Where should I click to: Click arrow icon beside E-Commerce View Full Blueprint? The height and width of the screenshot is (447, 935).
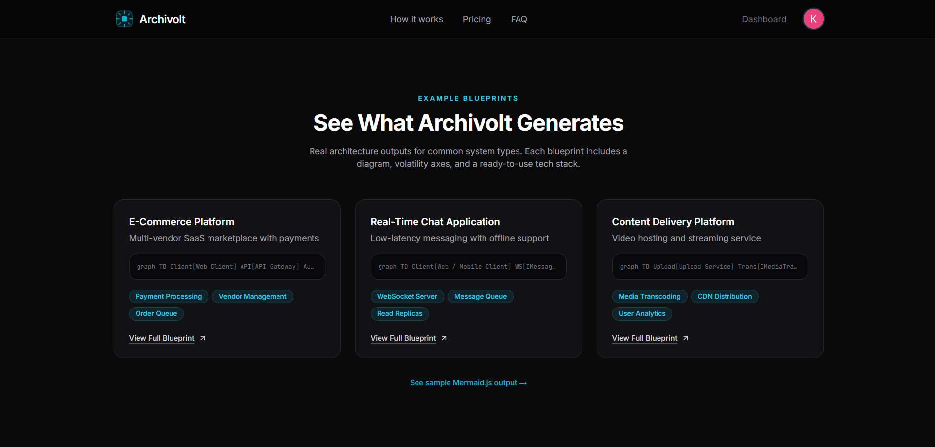click(202, 338)
